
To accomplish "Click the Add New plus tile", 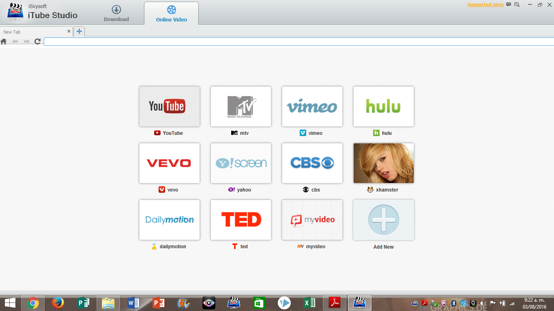I will [x=384, y=220].
